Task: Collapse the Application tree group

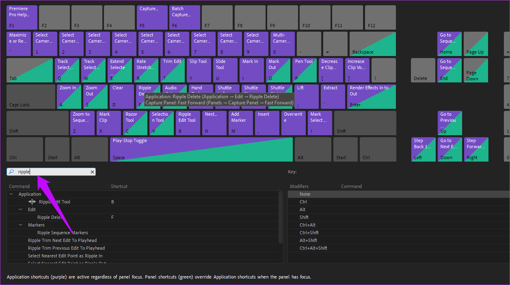Action: 11,194
